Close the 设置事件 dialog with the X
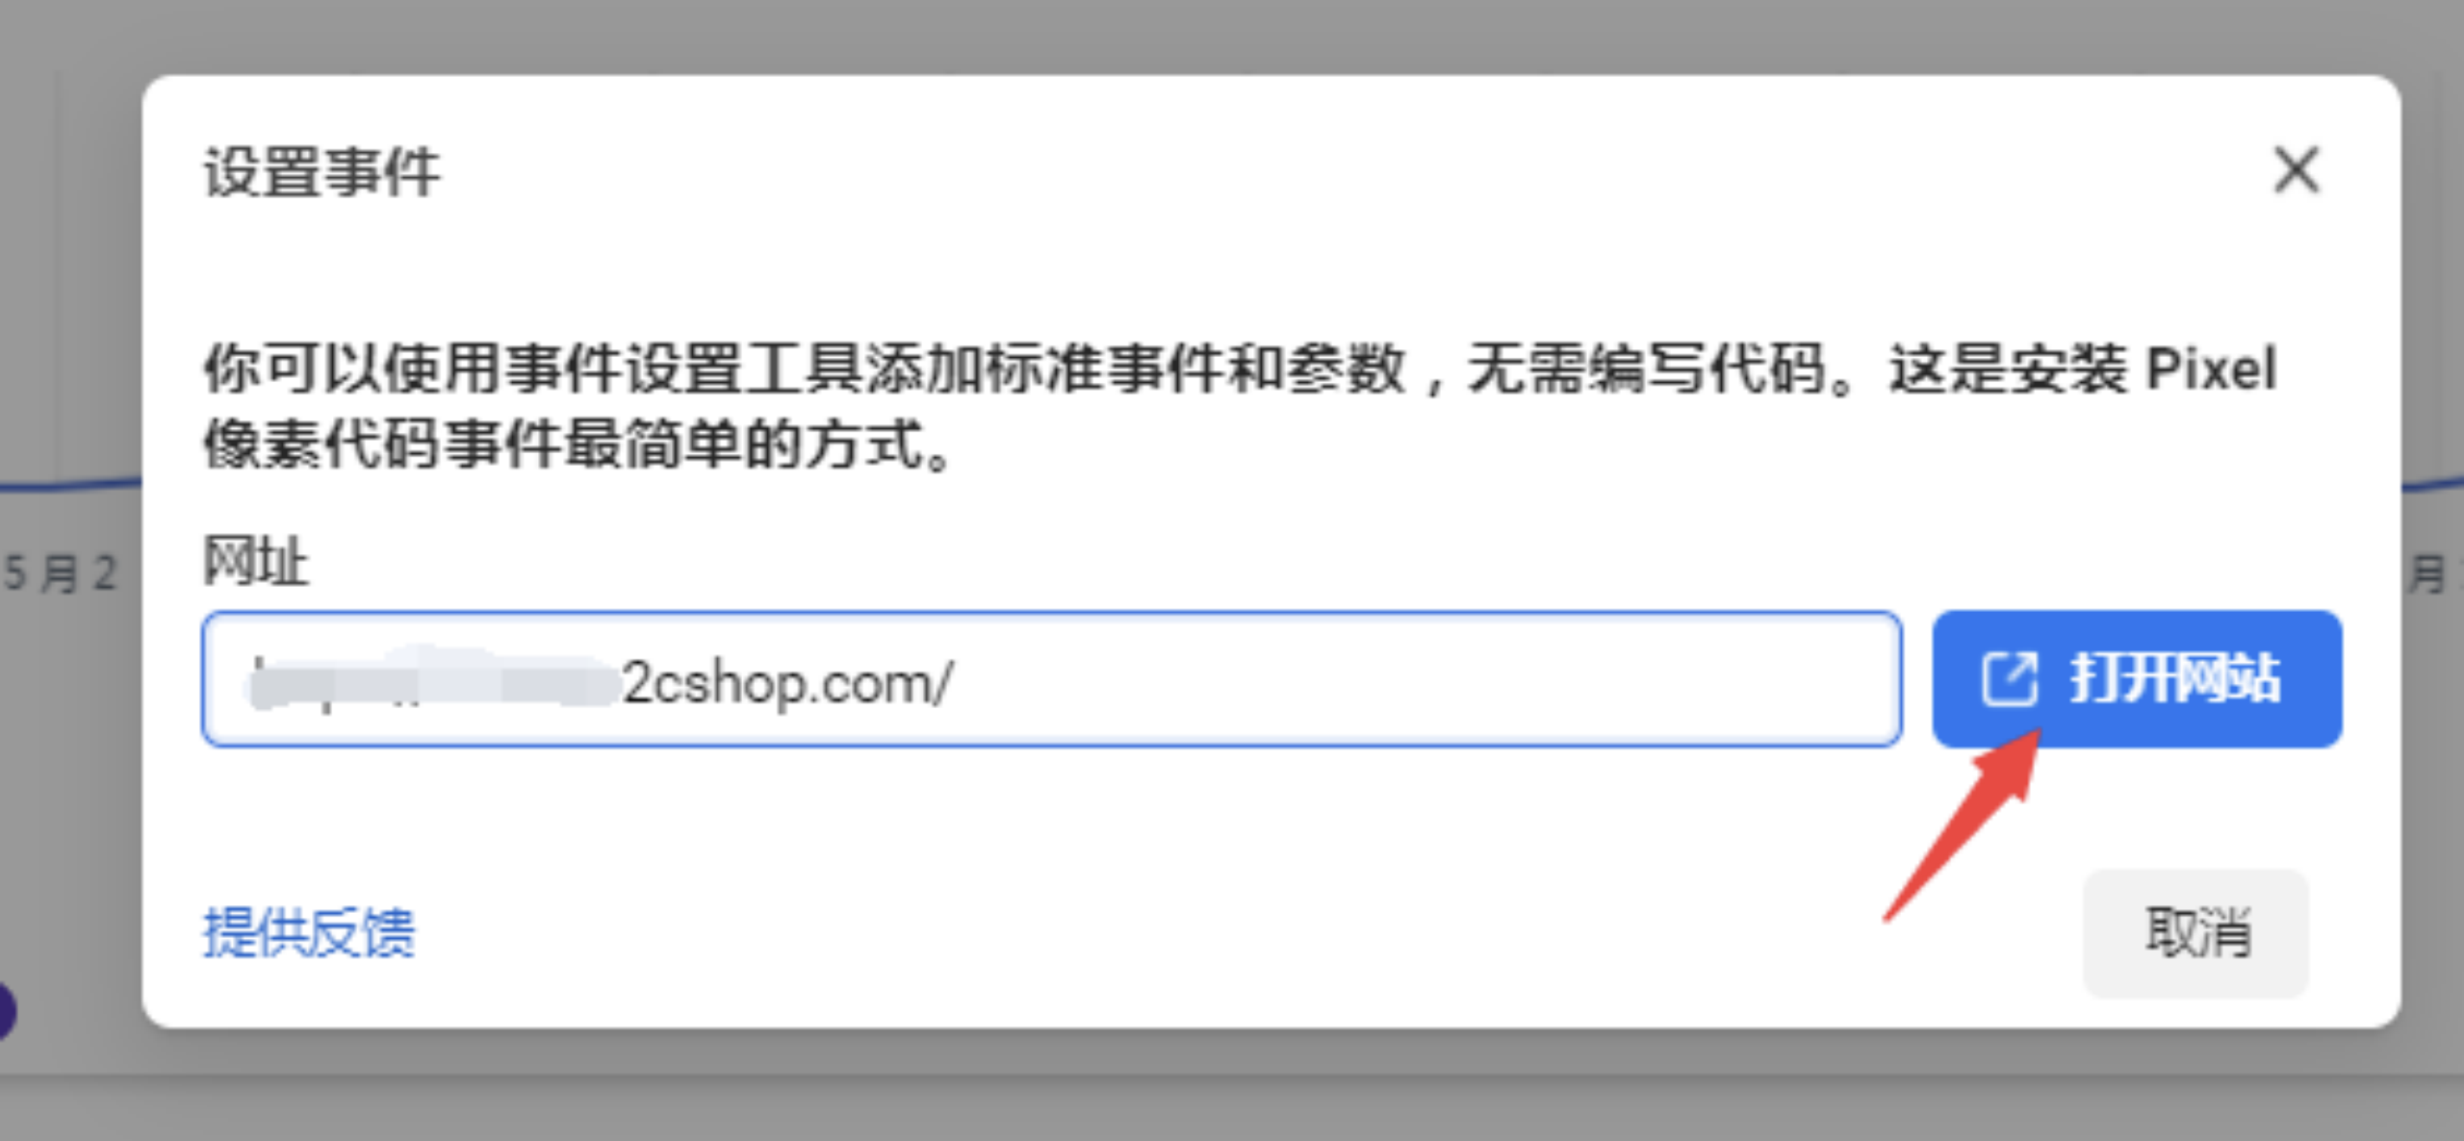Image resolution: width=2464 pixels, height=1141 pixels. click(2297, 170)
